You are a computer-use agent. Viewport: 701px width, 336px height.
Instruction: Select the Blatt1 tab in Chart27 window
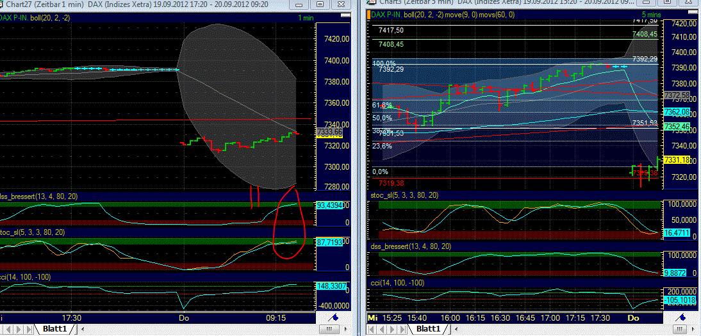54,329
